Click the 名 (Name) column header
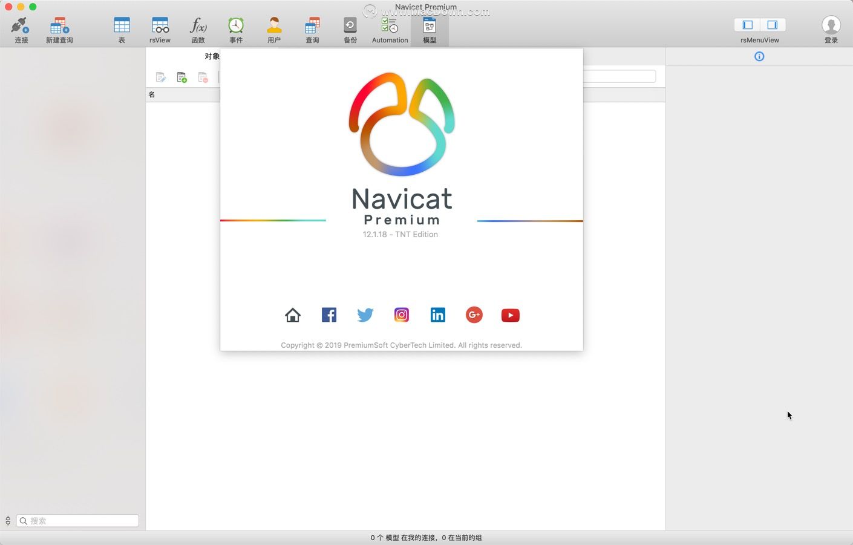This screenshot has width=853, height=545. (152, 94)
